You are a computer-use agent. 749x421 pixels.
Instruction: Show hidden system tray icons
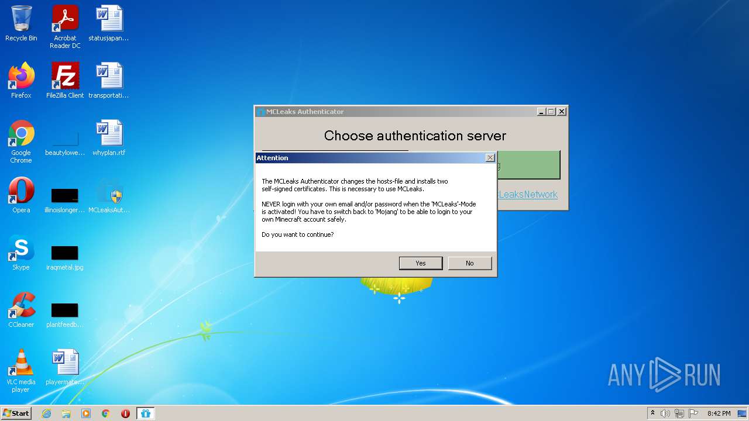coord(652,413)
